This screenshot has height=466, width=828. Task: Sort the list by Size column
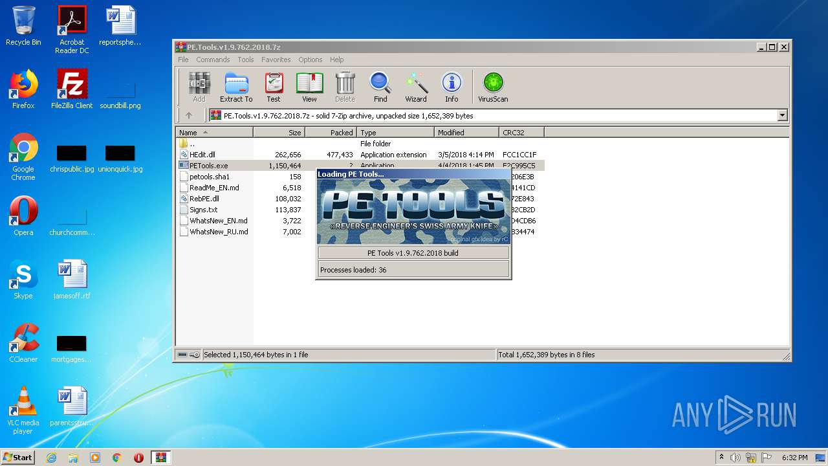(x=279, y=133)
